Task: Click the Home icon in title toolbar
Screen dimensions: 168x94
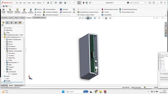Action: (x=48, y=3)
